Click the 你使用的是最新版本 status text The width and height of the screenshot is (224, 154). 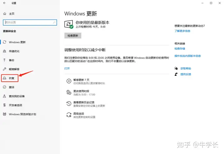(92, 22)
